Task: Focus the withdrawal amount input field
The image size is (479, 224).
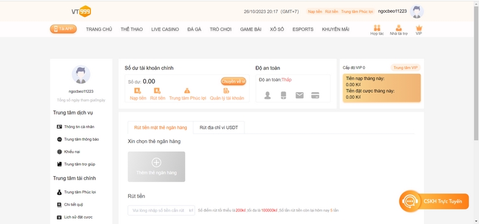Action: 161,210
